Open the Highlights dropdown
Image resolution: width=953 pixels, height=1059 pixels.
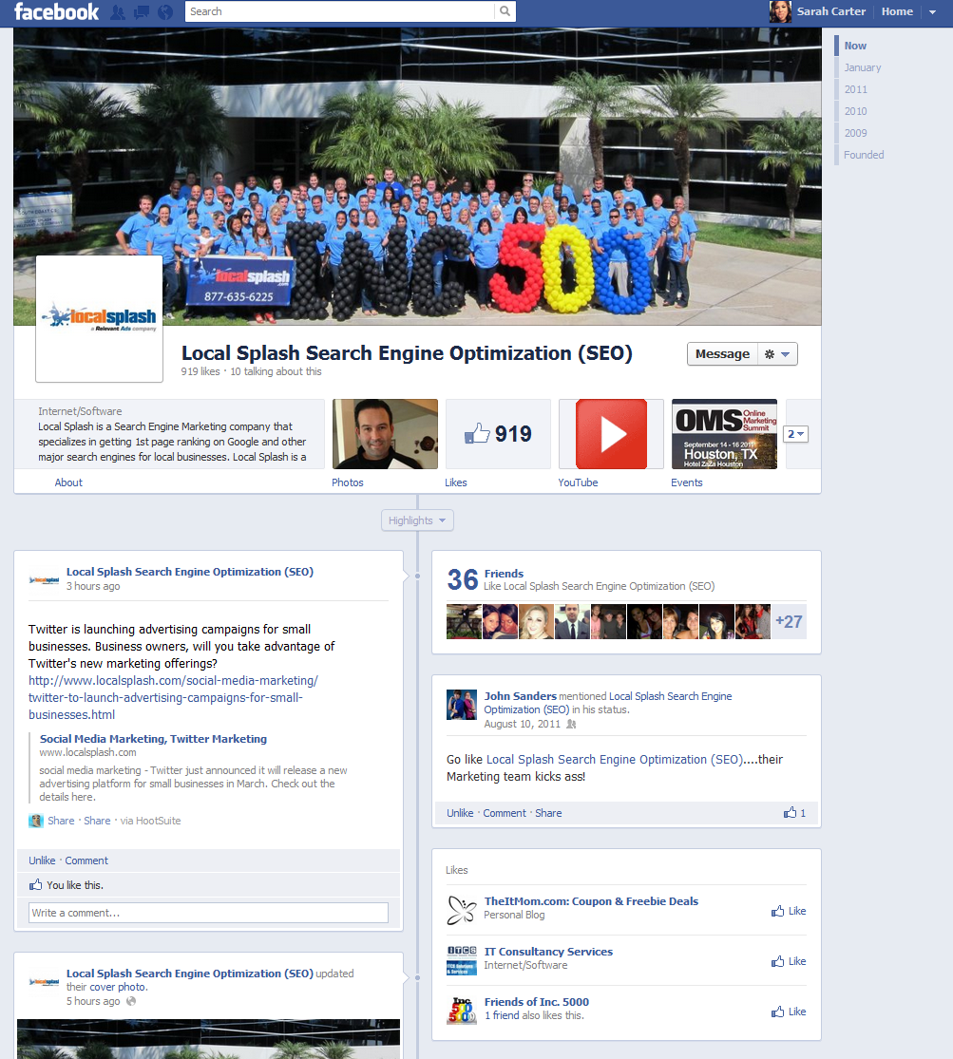[x=416, y=520]
